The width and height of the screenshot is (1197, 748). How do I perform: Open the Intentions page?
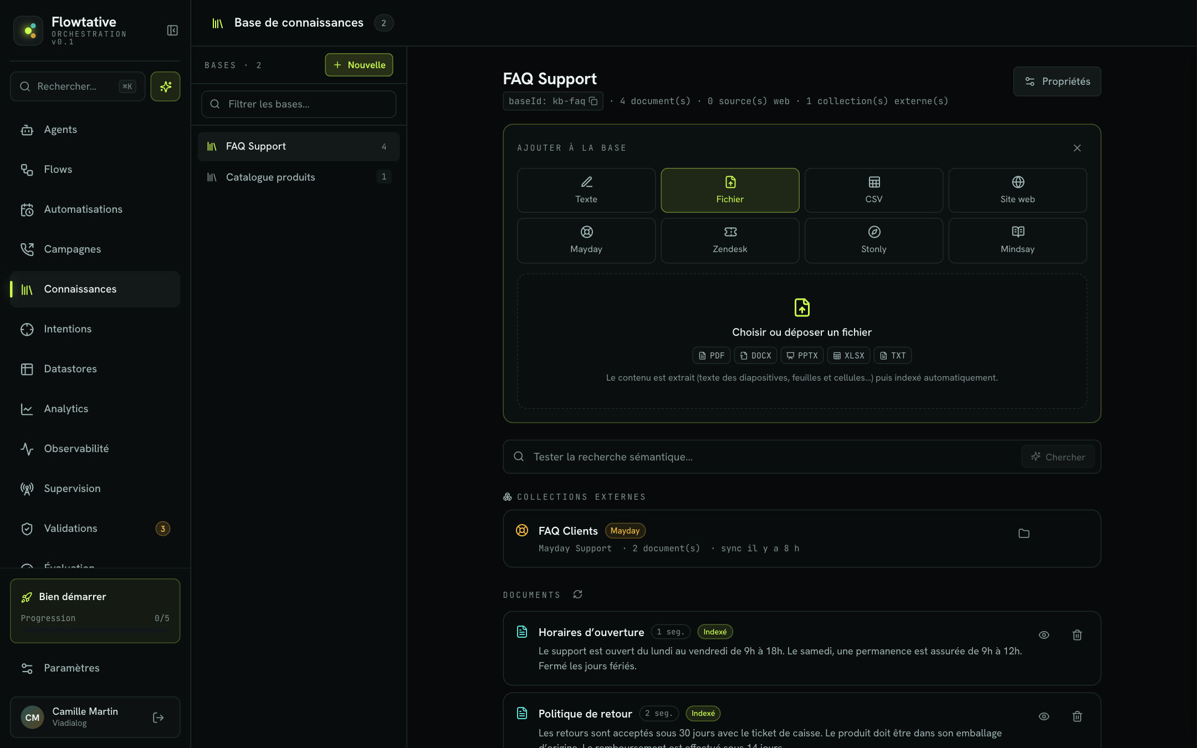[95, 329]
